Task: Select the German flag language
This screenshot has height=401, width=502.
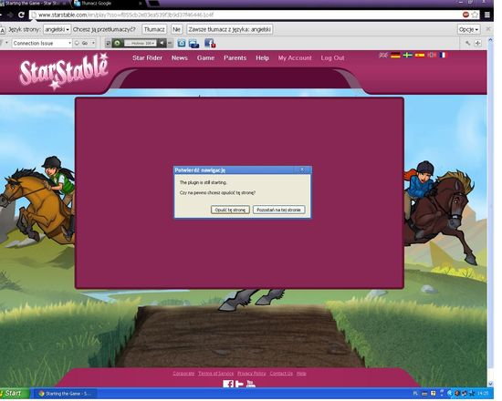Action: (x=395, y=55)
